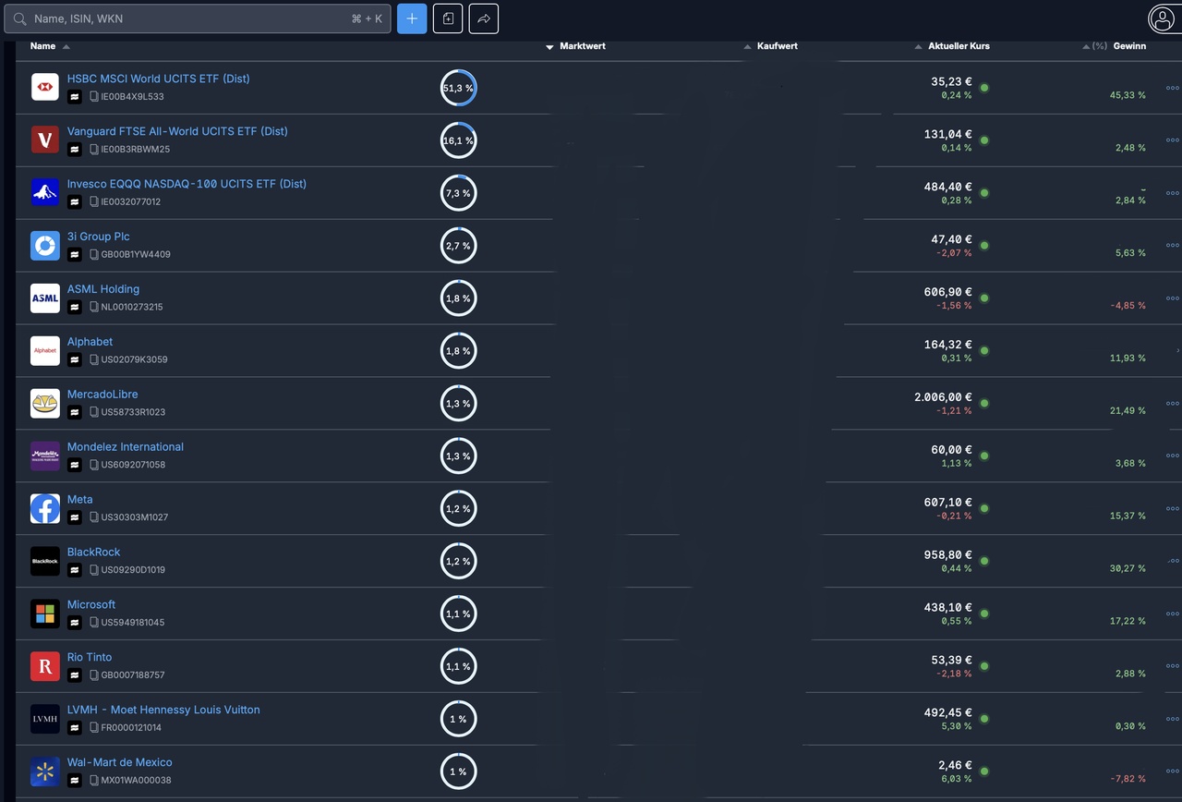Click the broker icon under Rio Tinto
This screenshot has height=802, width=1182.
tap(75, 675)
